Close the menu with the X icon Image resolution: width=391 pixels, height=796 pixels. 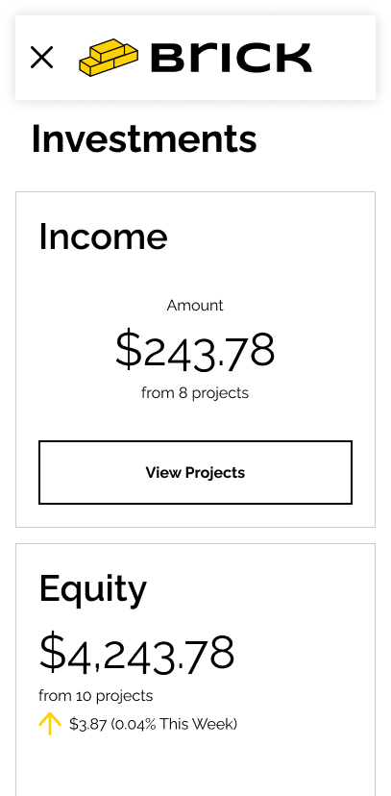41,57
